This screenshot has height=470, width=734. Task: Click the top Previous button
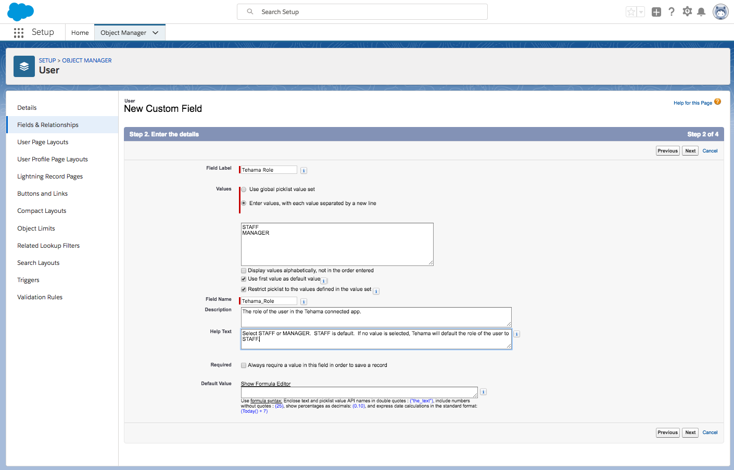pyautogui.click(x=668, y=151)
